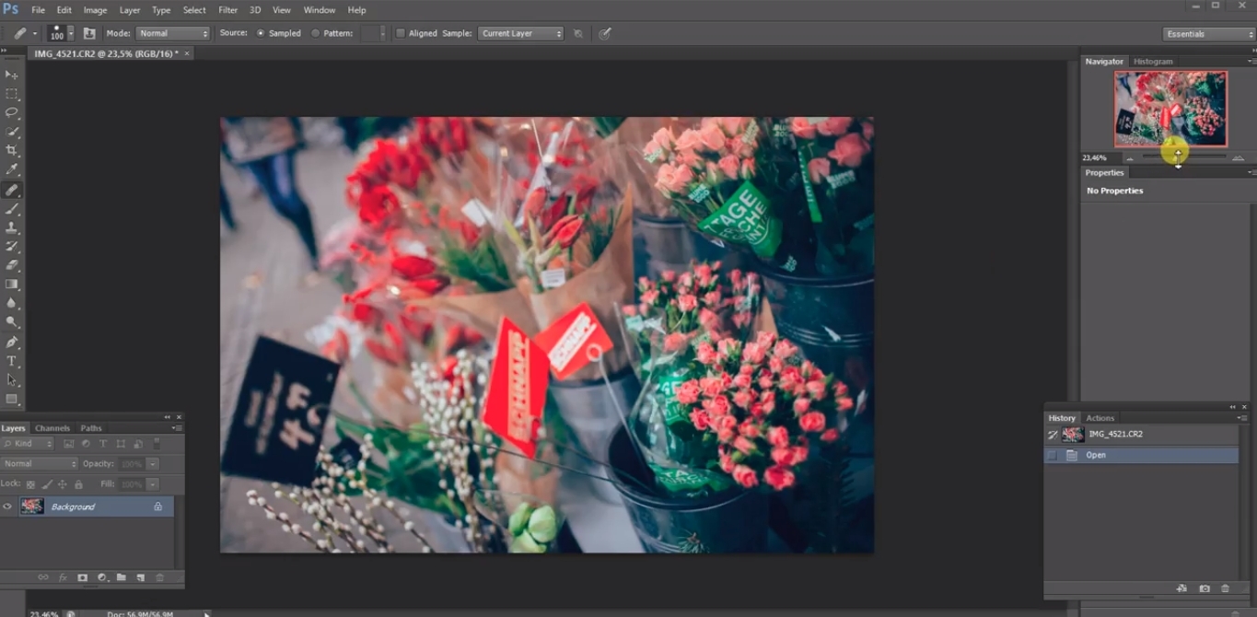The image size is (1257, 617).
Task: Click the link layers icon
Action: pyautogui.click(x=43, y=577)
